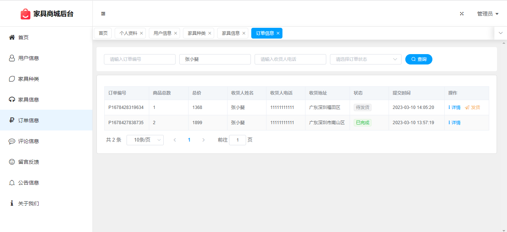Expand the 请选择订单状态 dropdown
Screen dimensions: 507x232
365,59
